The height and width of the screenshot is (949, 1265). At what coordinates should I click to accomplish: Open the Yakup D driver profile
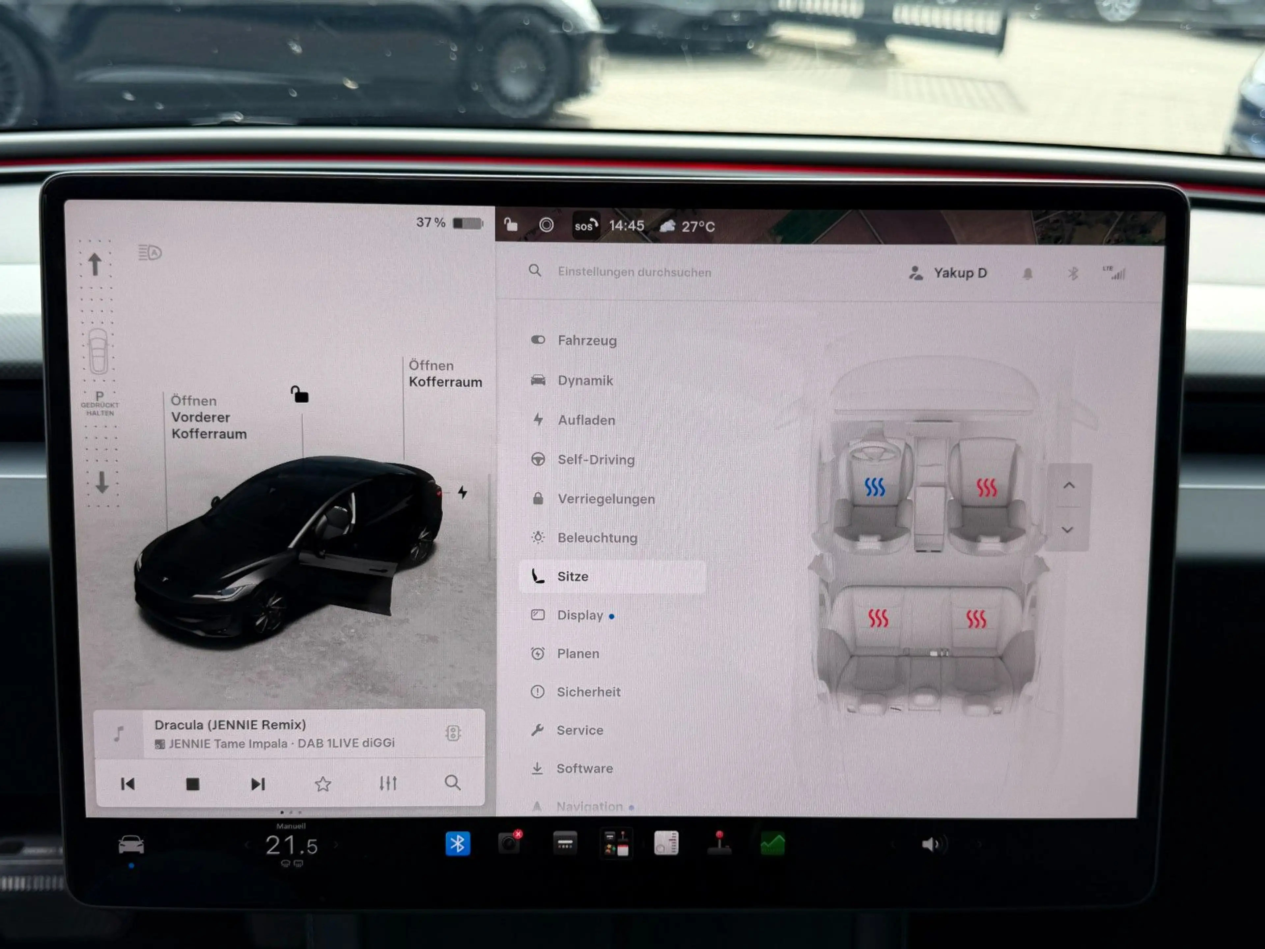[x=948, y=273]
